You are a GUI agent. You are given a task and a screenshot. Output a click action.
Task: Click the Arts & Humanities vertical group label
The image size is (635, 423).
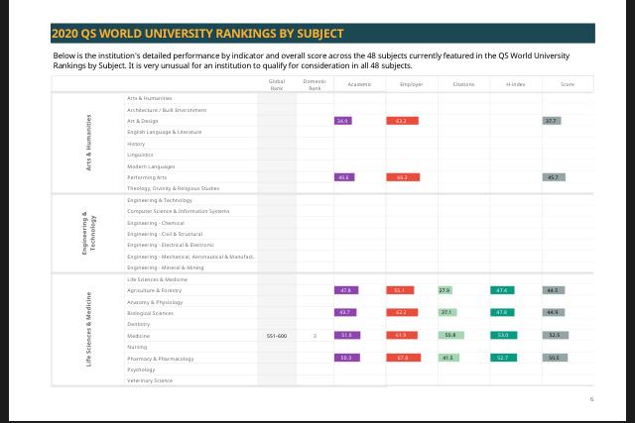[89, 144]
